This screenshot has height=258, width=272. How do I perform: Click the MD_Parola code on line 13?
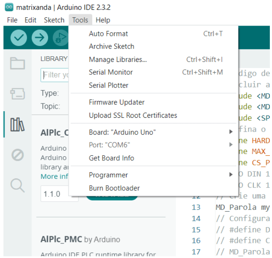tap(236, 207)
